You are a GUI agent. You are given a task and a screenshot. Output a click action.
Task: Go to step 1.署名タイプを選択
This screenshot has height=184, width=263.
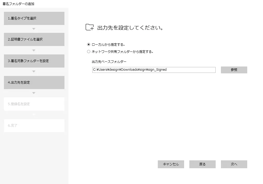point(34,18)
